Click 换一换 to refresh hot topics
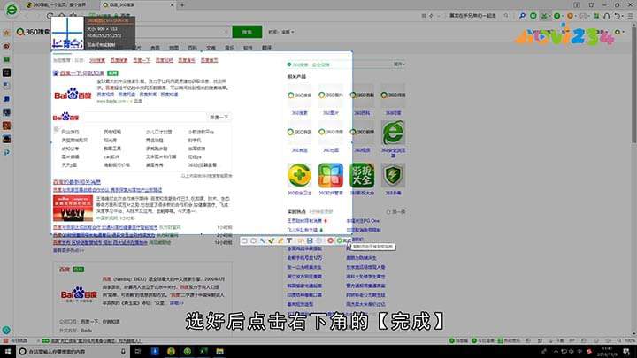The image size is (637, 358). click(396, 212)
